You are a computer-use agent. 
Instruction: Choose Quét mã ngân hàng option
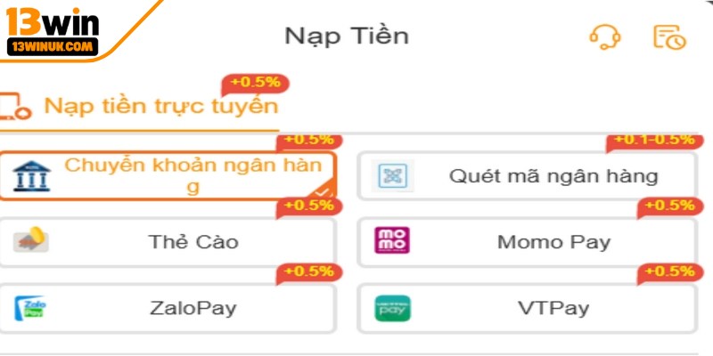click(x=553, y=176)
